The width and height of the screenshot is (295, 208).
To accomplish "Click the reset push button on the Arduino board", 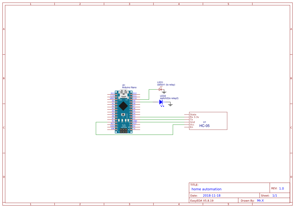I will pyautogui.click(x=123, y=114).
